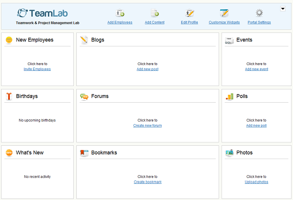Click the TeamLab logo
Image resolution: width=293 pixels, height=200 pixels.
coord(44,13)
